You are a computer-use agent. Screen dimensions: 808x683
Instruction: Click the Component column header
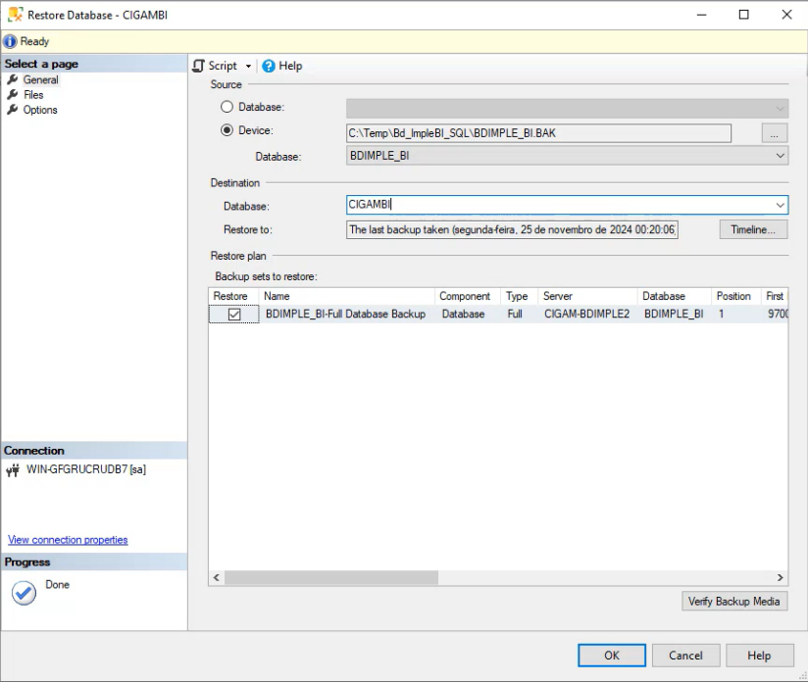coord(468,296)
